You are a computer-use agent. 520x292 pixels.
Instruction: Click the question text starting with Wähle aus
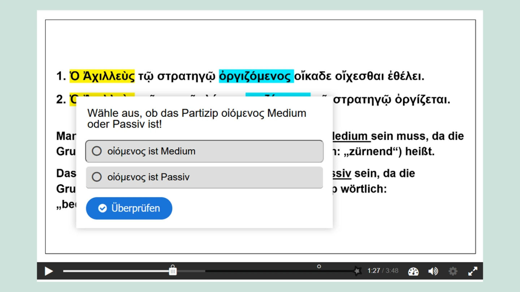tap(197, 119)
